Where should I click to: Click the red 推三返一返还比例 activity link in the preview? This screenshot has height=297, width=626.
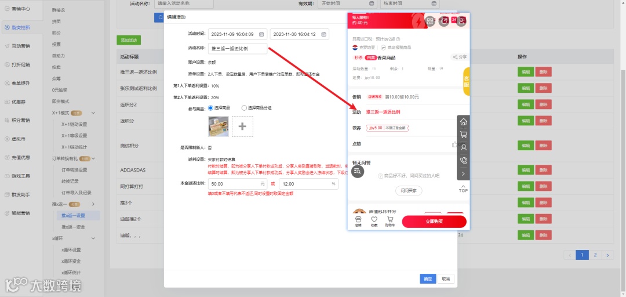(383, 112)
